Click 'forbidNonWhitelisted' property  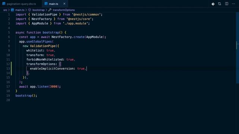44,60
